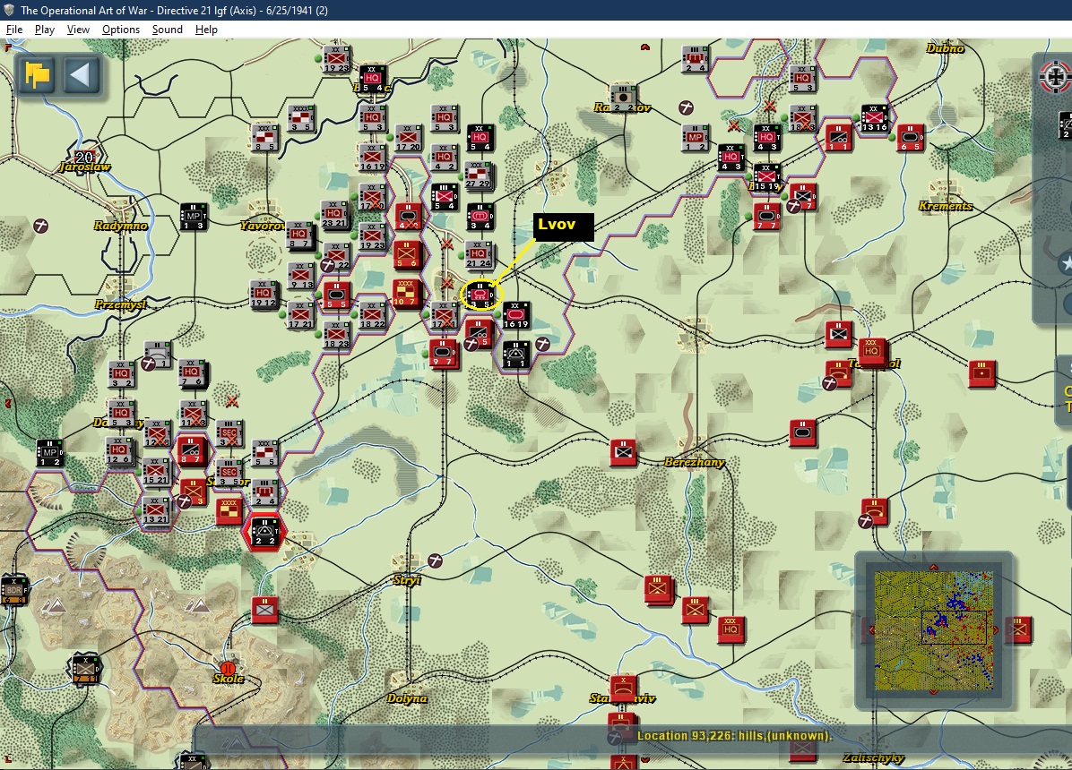Viewport: 1072px width, 770px height.
Task: Select the red XXX HQ at Ternopol
Action: coord(872,351)
